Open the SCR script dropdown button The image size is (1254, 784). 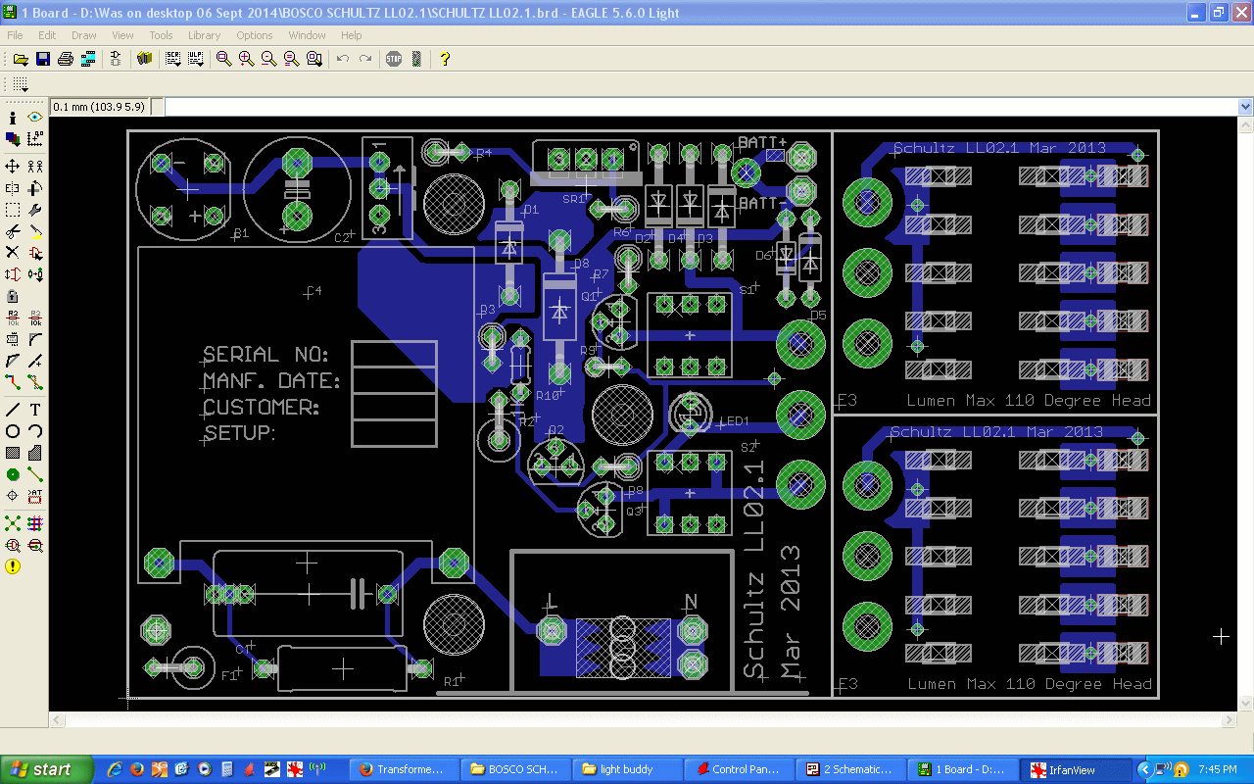173,59
